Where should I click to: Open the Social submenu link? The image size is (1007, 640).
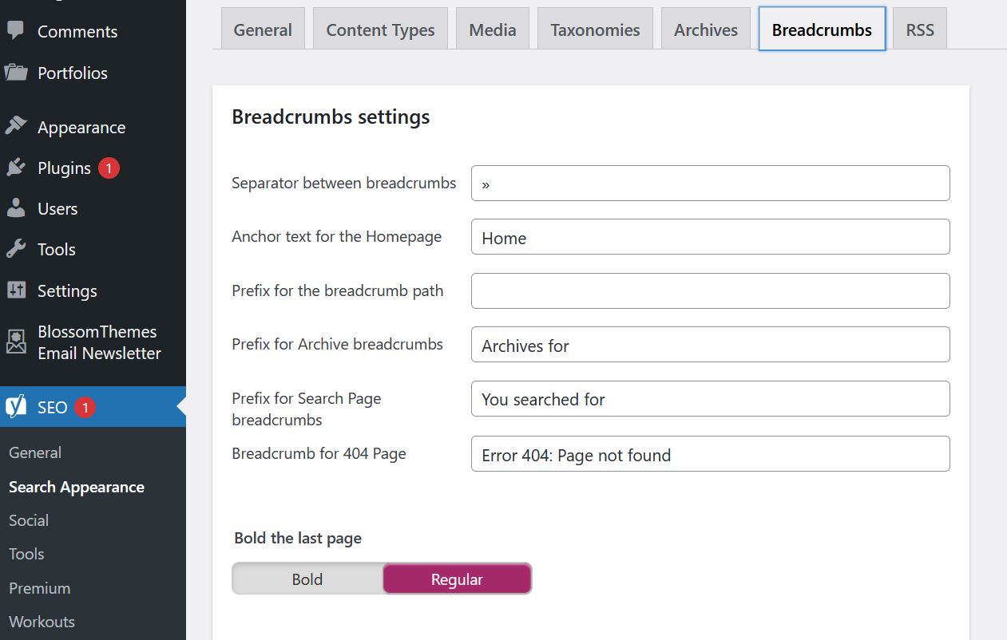29,520
